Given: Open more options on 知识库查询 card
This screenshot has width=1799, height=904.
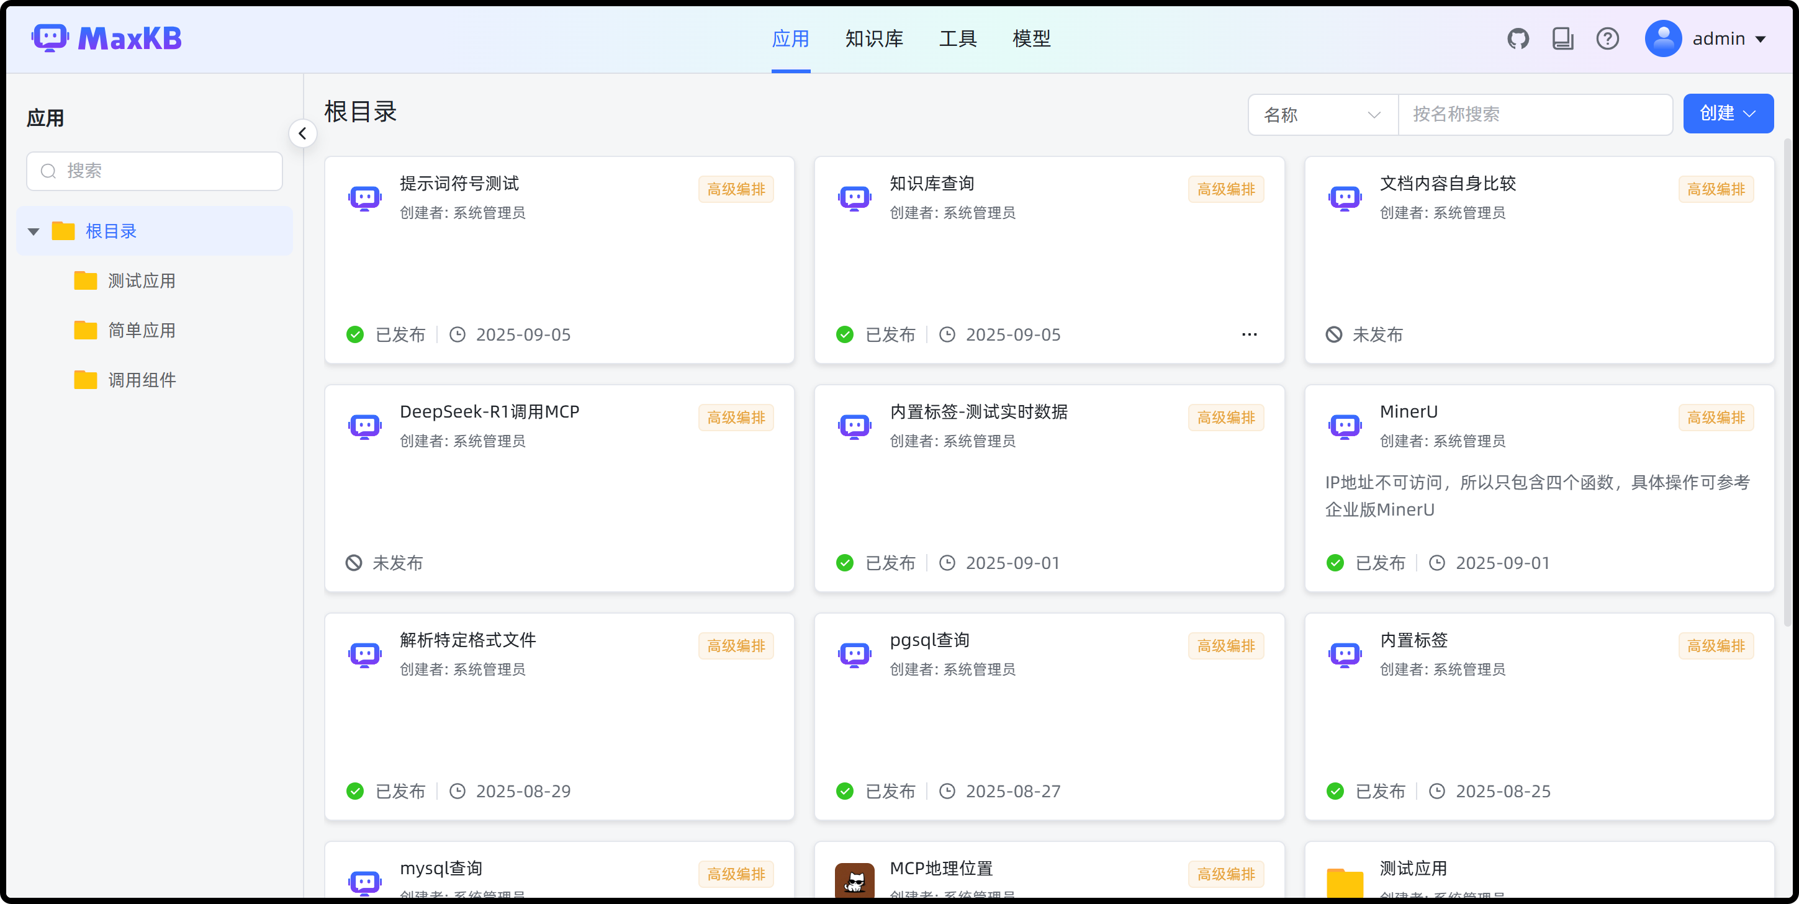Looking at the screenshot, I should pyautogui.click(x=1250, y=335).
